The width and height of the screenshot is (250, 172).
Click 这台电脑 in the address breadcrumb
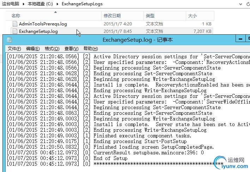point(11,4)
